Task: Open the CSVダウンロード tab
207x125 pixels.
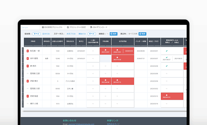Action: pyautogui.click(x=99, y=27)
